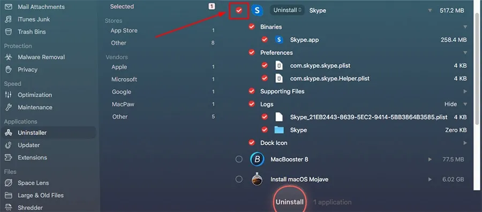The image size is (482, 212).
Task: Uncheck the com.skype.skype.Helper.plist checkbox
Action: tap(265, 78)
